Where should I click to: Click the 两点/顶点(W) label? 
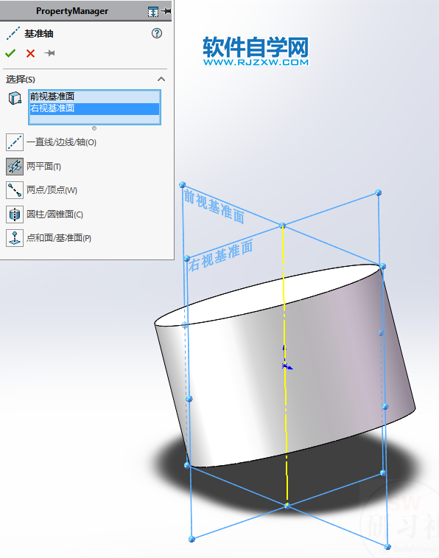click(52, 190)
